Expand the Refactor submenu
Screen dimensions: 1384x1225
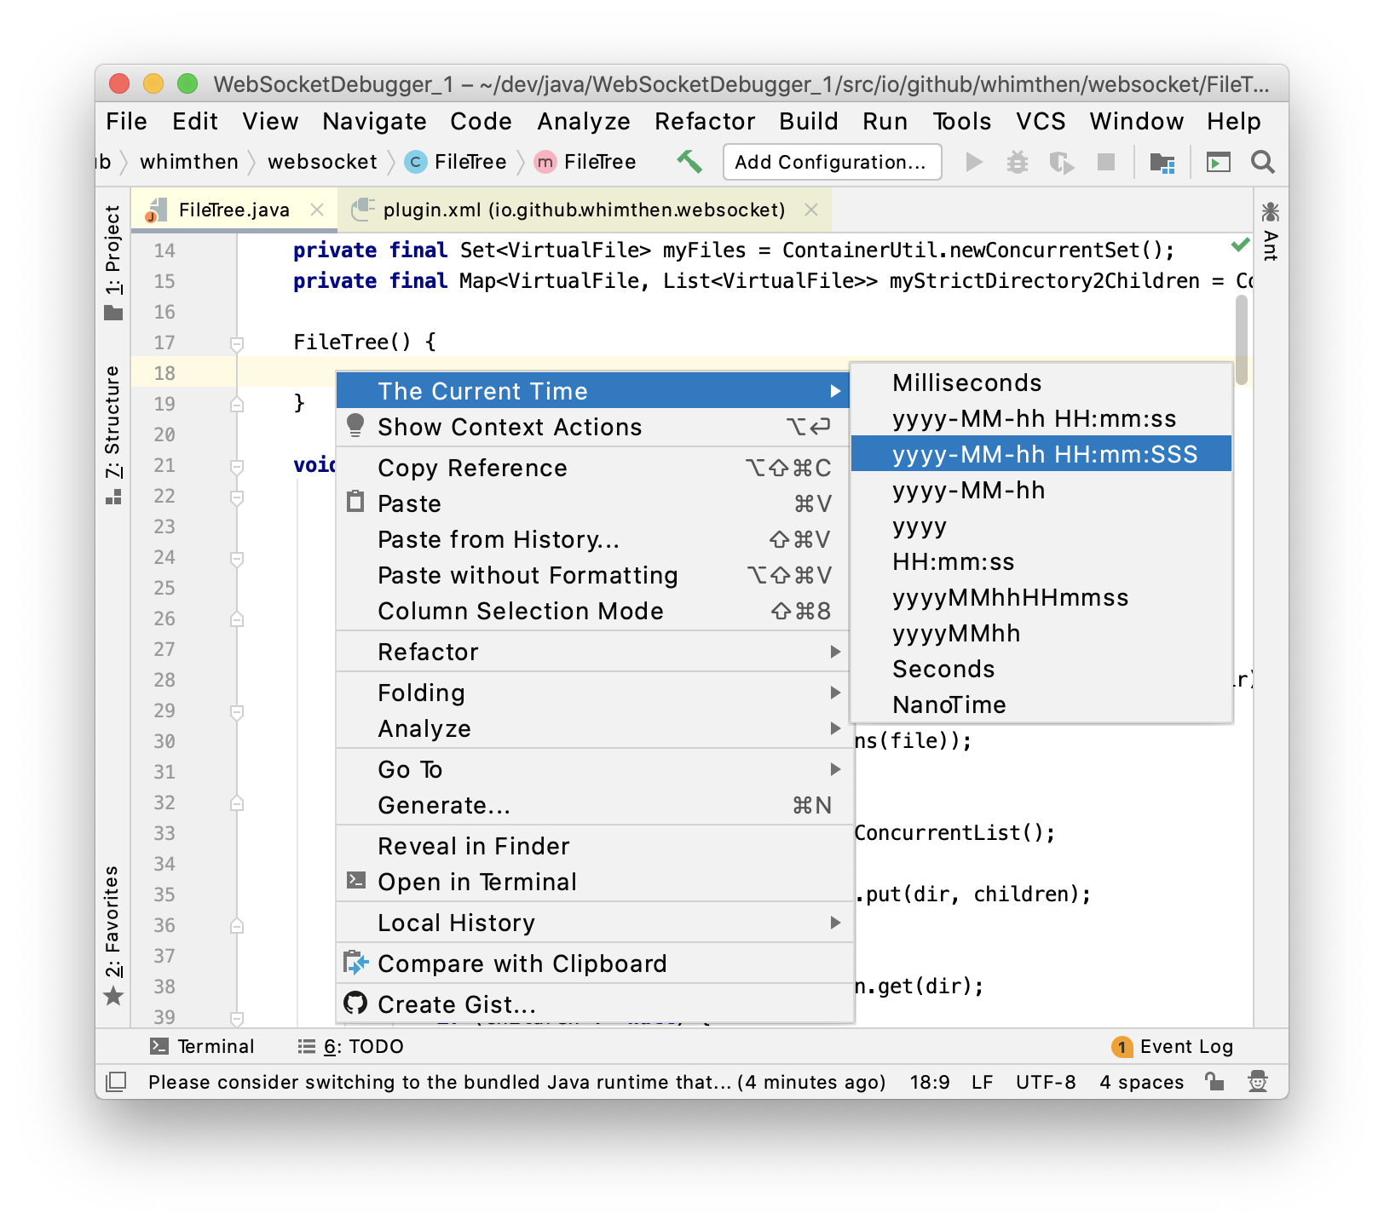click(595, 652)
